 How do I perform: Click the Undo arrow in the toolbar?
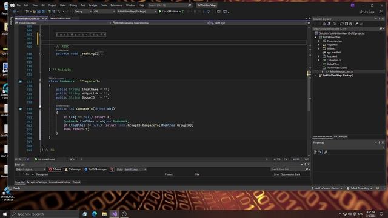coord(59,12)
